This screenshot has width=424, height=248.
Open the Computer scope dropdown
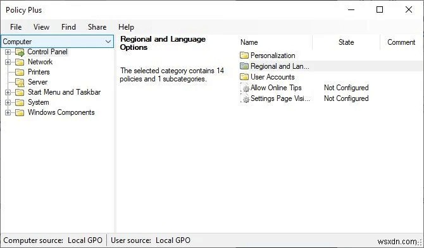[57, 42]
